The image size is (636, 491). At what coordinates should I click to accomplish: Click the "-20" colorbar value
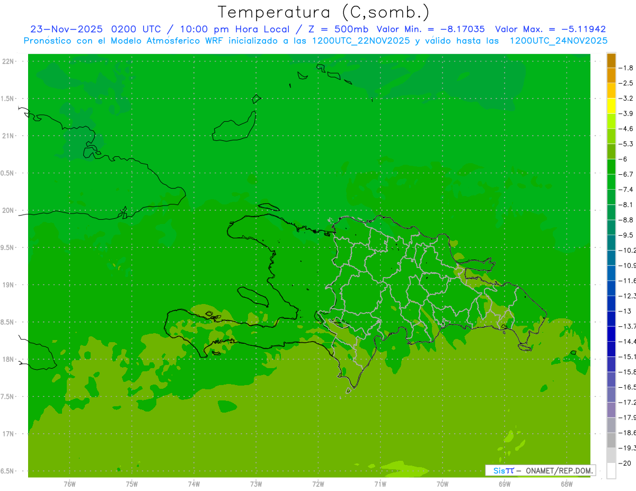pos(625,463)
